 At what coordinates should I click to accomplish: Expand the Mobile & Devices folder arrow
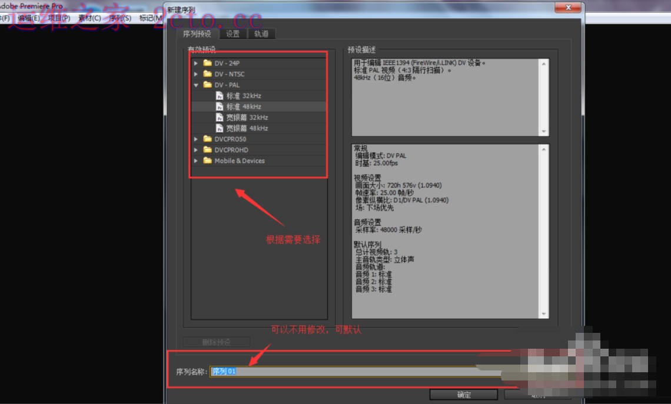click(195, 161)
